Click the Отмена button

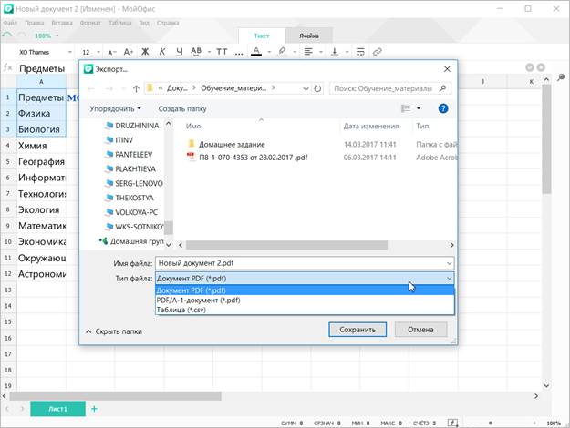420,330
